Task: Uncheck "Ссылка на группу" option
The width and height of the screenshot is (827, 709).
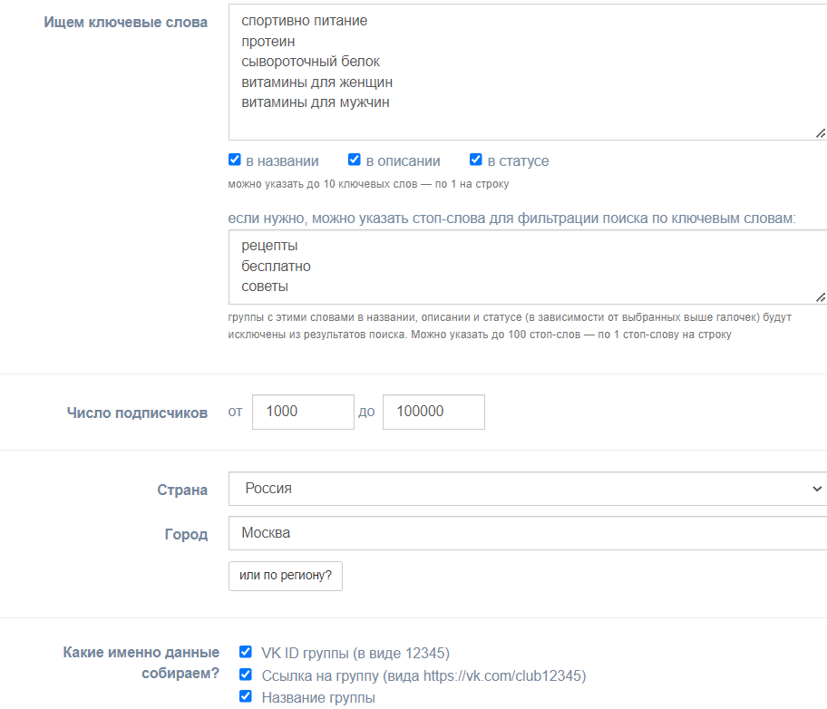Action: click(246, 675)
